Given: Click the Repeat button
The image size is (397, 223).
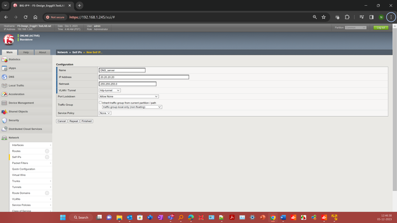Looking at the screenshot, I should click(74, 121).
